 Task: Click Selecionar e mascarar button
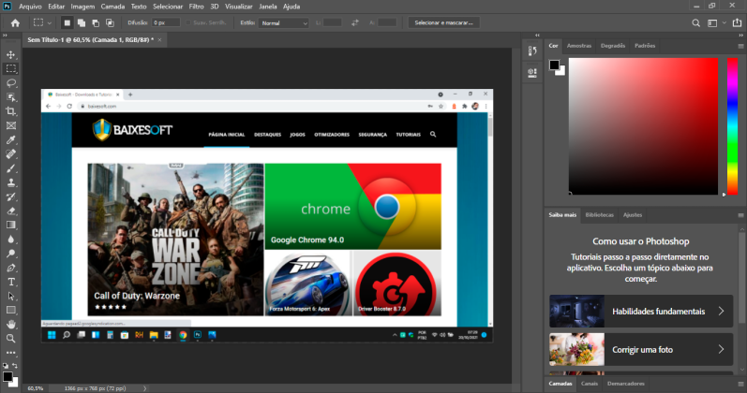[443, 22]
